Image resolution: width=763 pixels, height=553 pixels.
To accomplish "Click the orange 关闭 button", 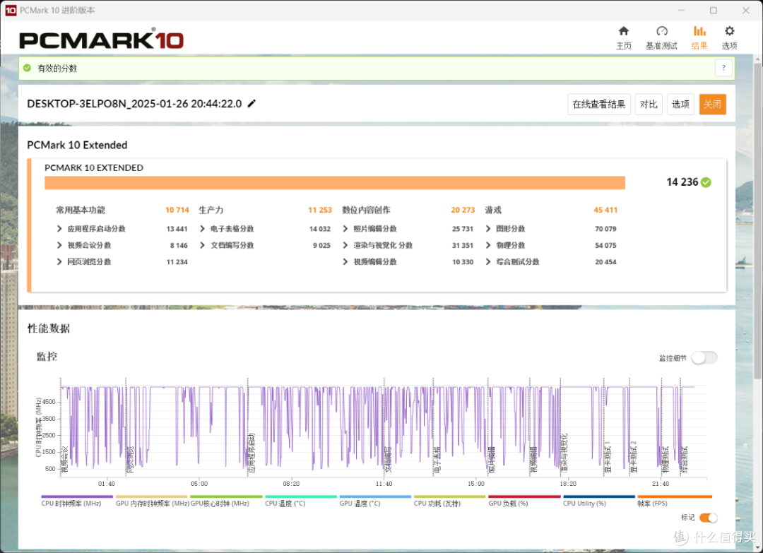I will [x=712, y=104].
